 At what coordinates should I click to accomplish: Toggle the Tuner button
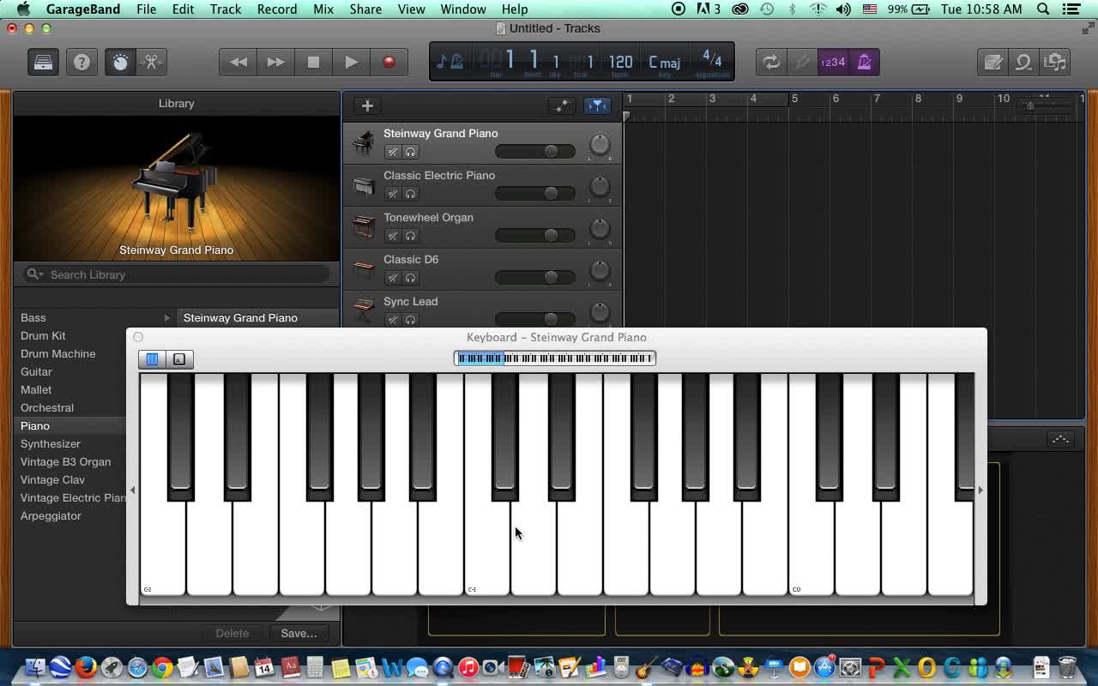point(802,62)
